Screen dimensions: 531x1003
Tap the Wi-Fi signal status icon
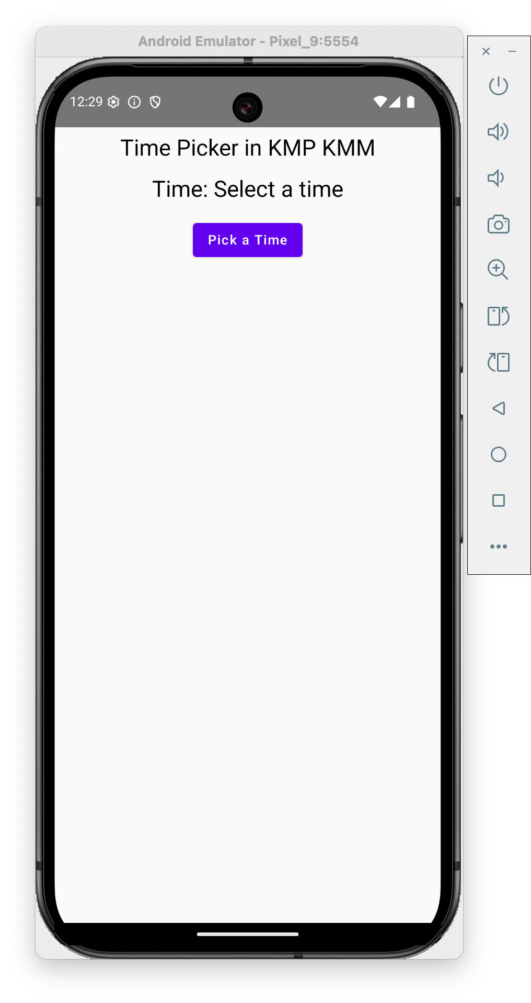click(x=380, y=102)
